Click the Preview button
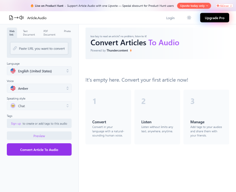Screen dimensions: 236x192 pyautogui.click(x=39, y=136)
